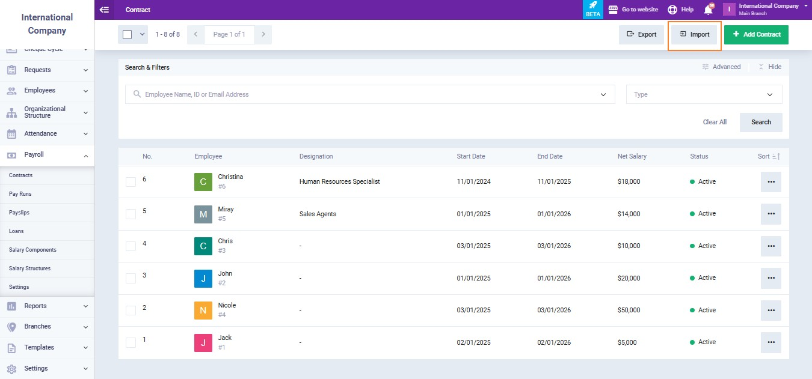The width and height of the screenshot is (812, 379).
Task: Click the sidebar collapse hamburger icon
Action: (105, 10)
